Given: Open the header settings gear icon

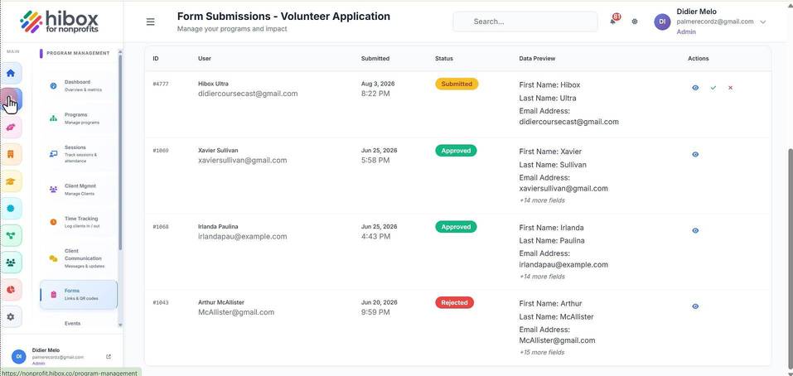Looking at the screenshot, I should pos(635,22).
